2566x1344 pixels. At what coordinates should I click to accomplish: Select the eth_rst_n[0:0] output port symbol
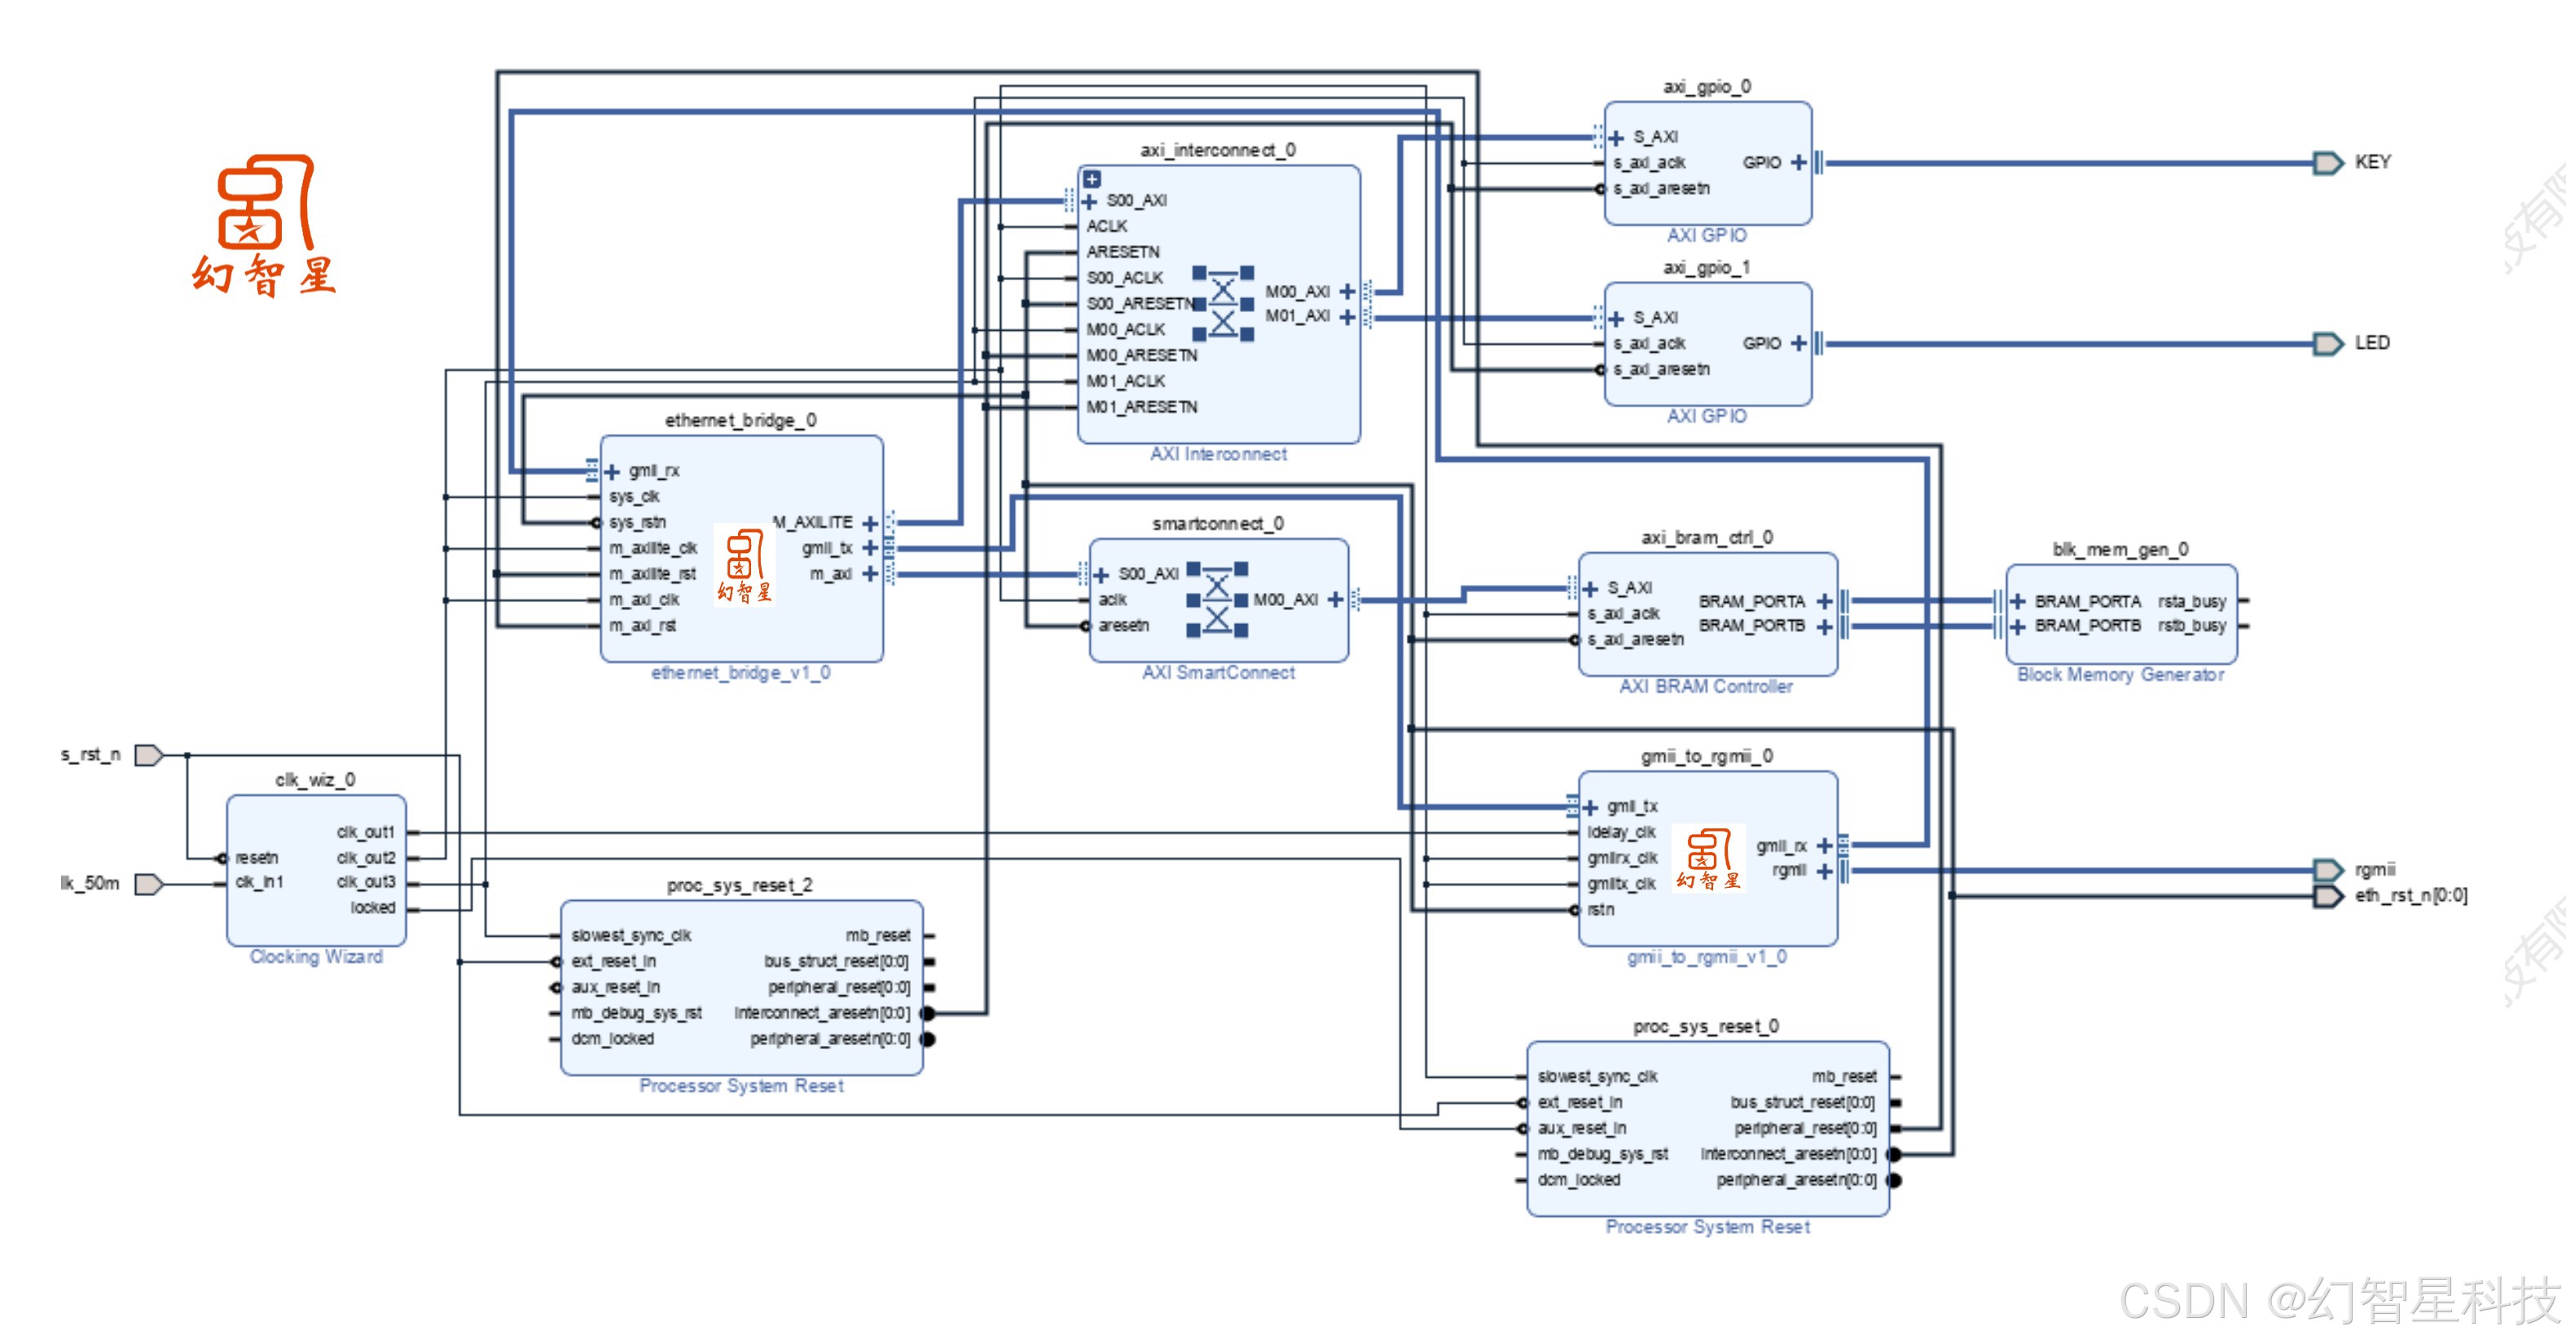pos(2327,896)
